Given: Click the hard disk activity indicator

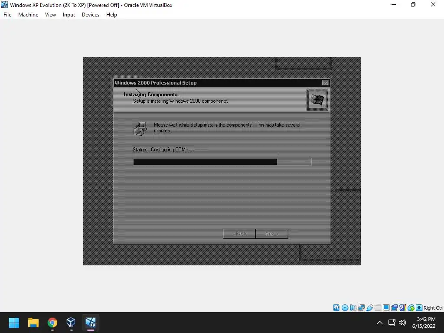Looking at the screenshot, I should click(x=336, y=308).
